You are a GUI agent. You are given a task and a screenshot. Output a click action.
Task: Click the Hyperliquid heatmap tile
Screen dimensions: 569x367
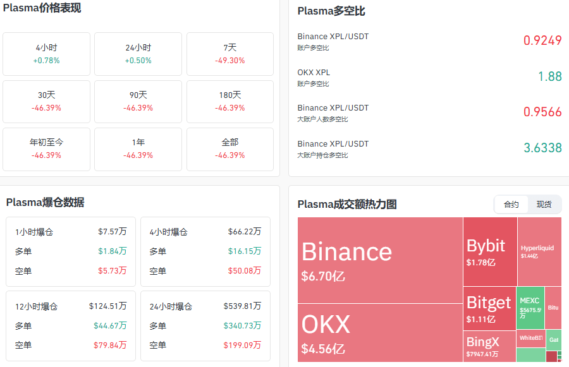tap(539, 251)
